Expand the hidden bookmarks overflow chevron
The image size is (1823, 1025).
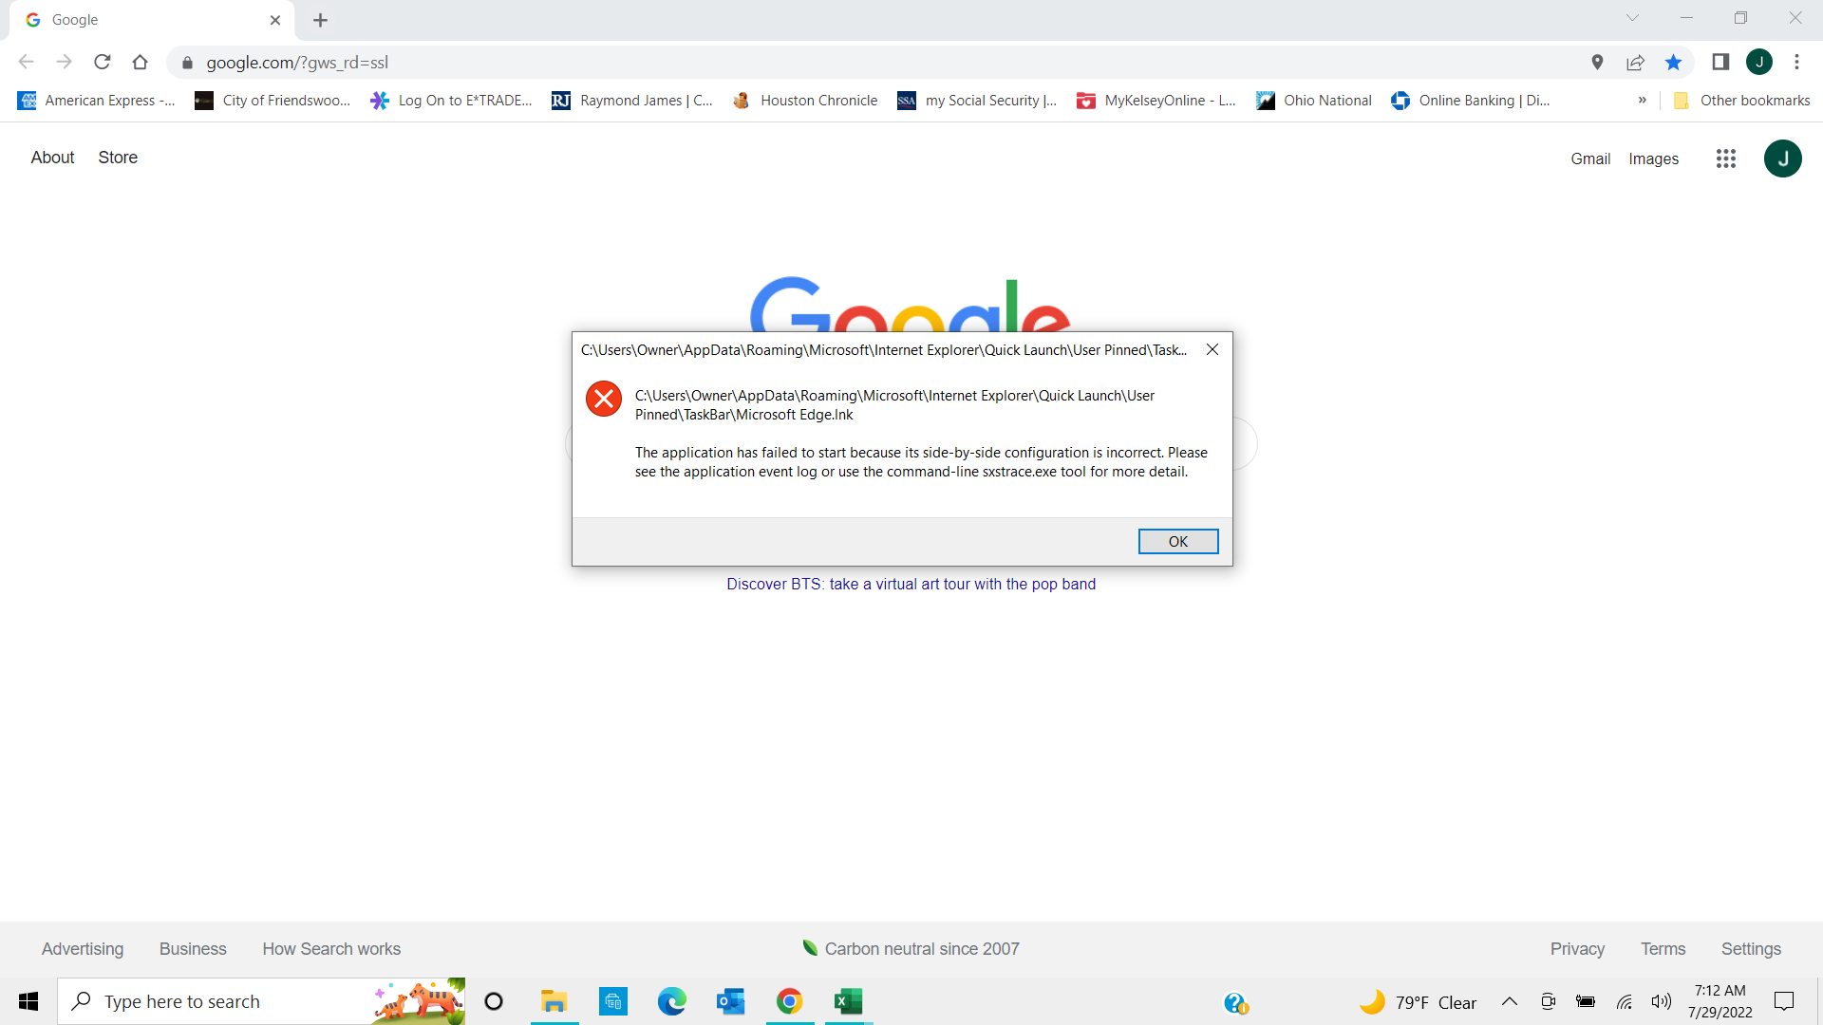[x=1642, y=100]
